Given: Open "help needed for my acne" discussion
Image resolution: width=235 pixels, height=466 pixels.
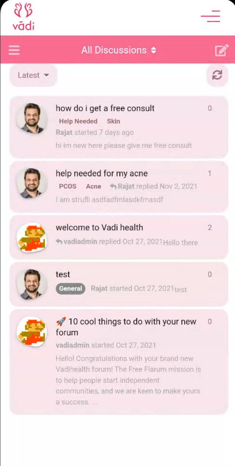Looking at the screenshot, I should (102, 173).
